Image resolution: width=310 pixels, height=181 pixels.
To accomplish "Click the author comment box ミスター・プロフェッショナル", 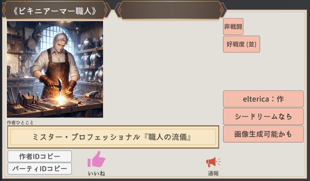I will click(113, 137).
